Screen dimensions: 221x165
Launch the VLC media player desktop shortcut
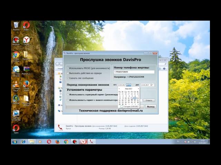point(16,86)
